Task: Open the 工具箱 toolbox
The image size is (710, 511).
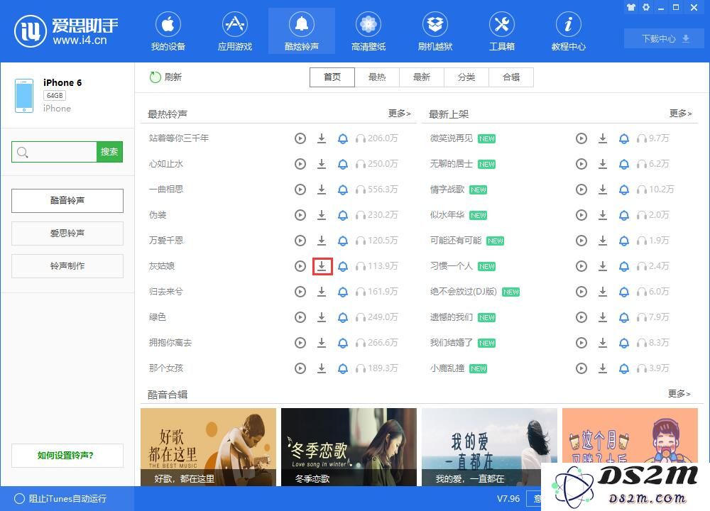Action: coord(502,32)
